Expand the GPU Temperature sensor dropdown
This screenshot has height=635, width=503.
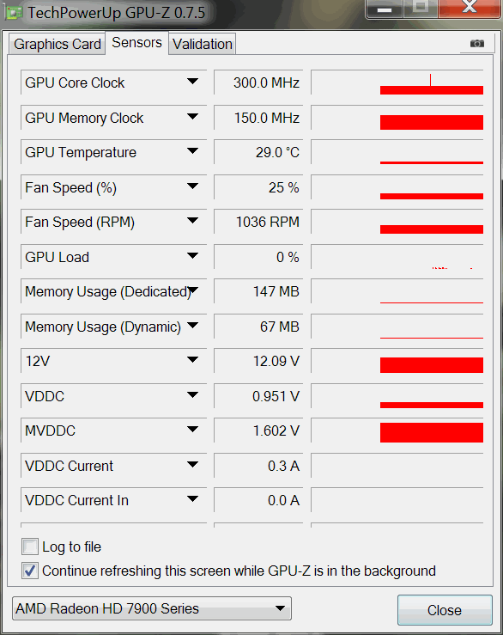(x=193, y=151)
